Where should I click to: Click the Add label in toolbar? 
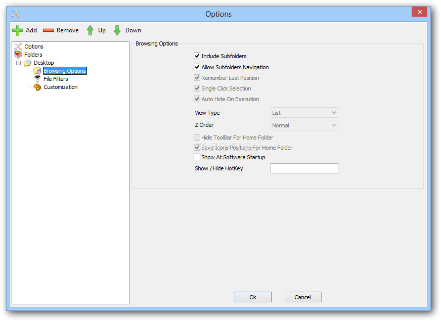pyautogui.click(x=31, y=30)
